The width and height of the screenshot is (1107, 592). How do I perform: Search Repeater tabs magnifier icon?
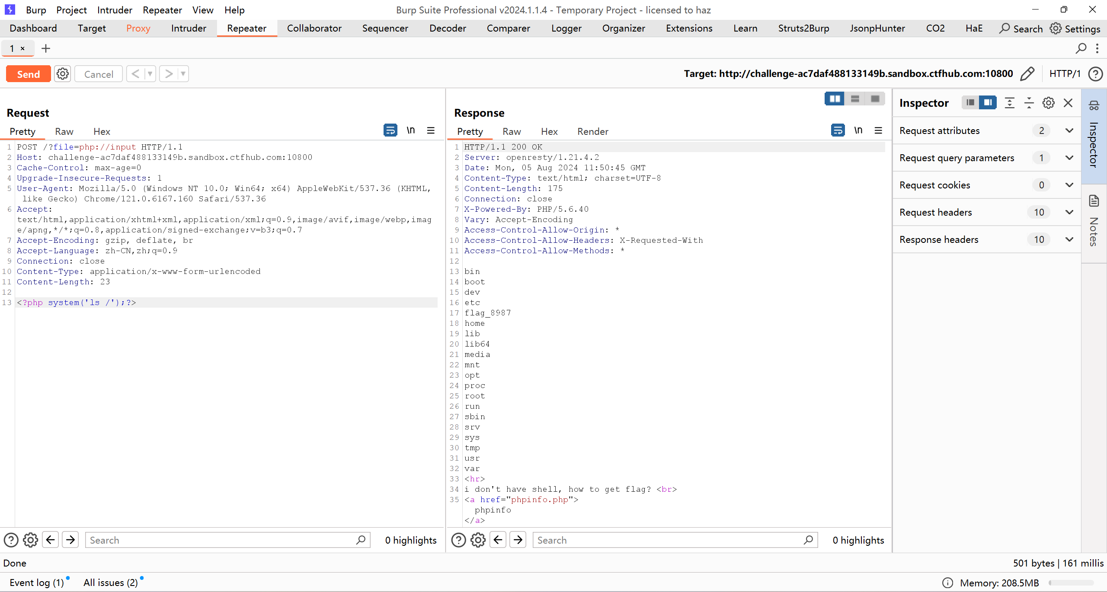click(1081, 48)
